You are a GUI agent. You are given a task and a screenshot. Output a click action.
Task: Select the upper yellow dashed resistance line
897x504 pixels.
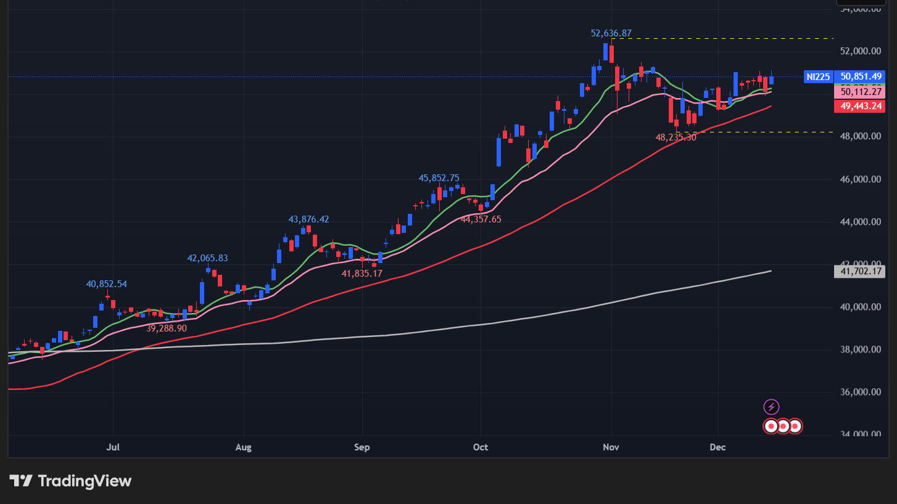tap(740, 38)
